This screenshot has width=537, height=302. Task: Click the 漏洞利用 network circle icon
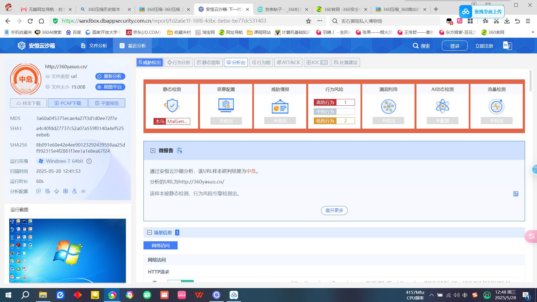(388, 106)
